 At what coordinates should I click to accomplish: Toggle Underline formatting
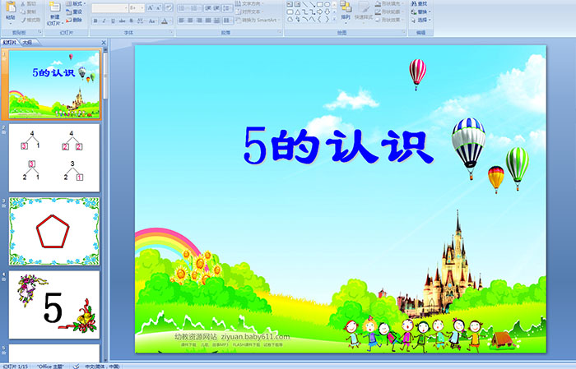[113, 21]
